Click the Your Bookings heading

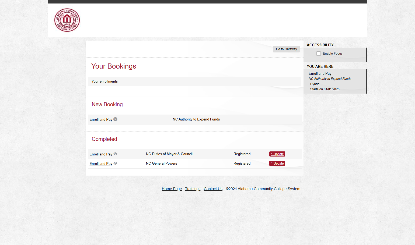[114, 66]
